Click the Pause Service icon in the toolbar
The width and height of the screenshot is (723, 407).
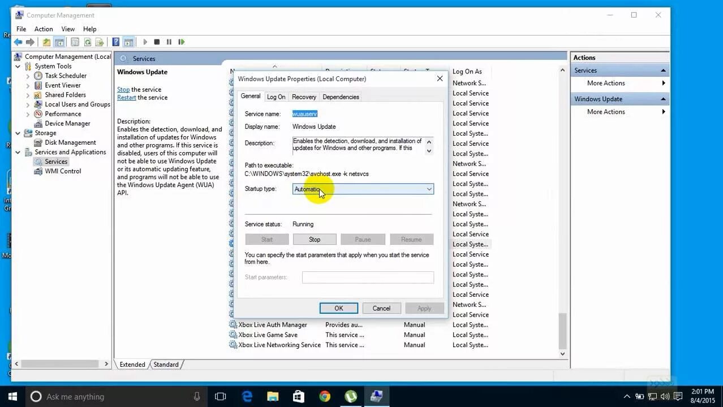169,42
